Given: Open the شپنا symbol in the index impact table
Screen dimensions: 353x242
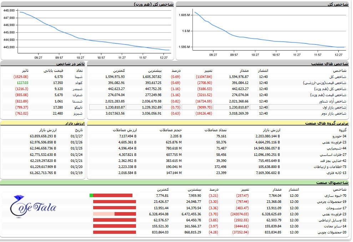Looking at the screenshot, I should coord(79,77).
